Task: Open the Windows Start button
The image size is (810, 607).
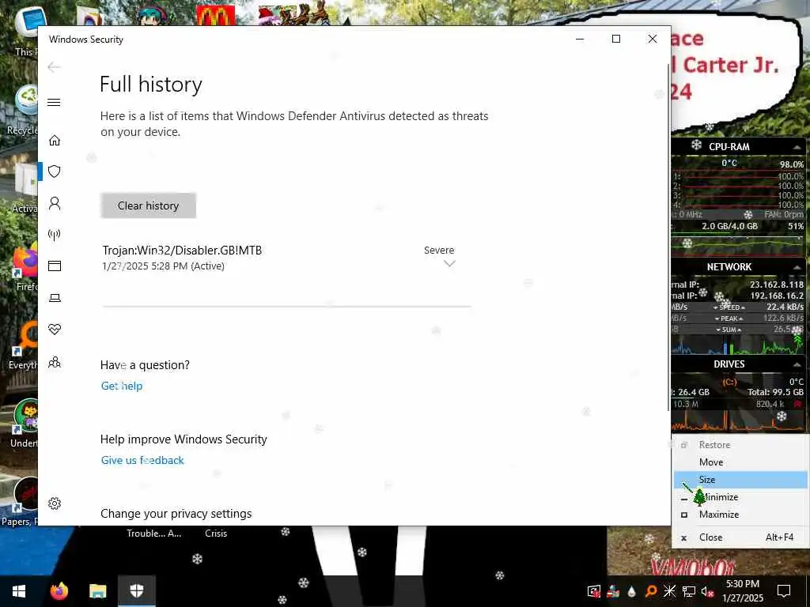Action: 19,591
